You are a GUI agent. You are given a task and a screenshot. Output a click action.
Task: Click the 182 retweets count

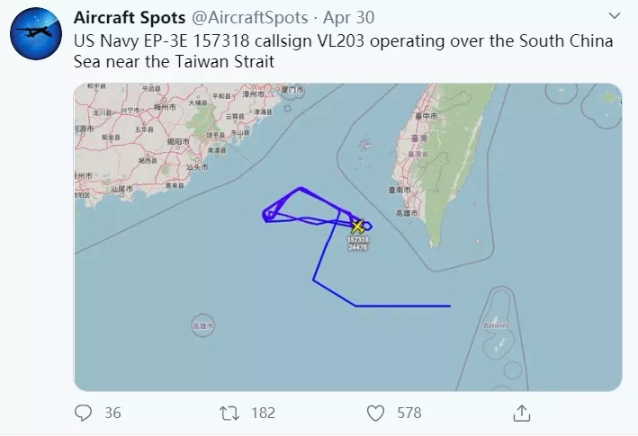(263, 414)
